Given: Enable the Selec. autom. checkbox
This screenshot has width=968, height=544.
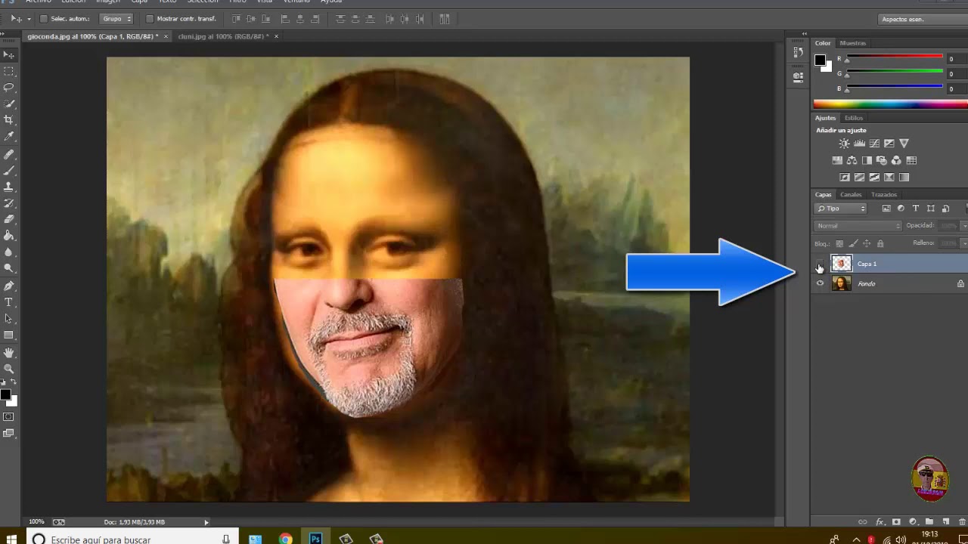Looking at the screenshot, I should tap(43, 19).
